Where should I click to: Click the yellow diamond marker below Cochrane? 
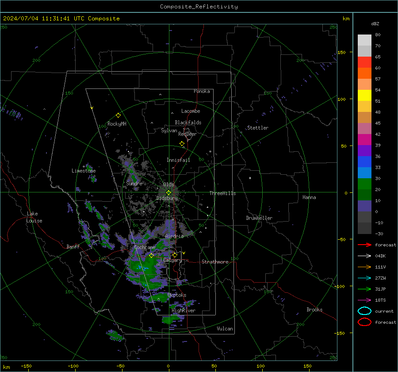coord(151,256)
